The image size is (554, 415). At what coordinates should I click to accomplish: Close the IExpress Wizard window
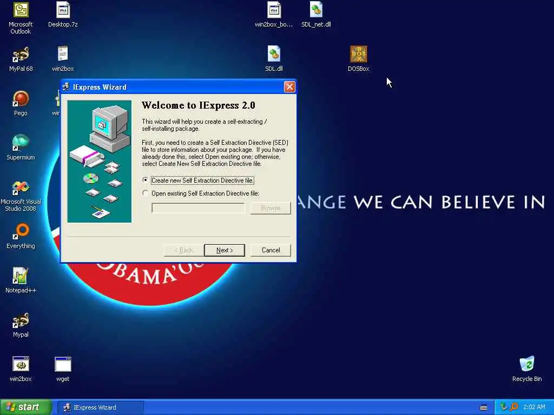pos(289,87)
